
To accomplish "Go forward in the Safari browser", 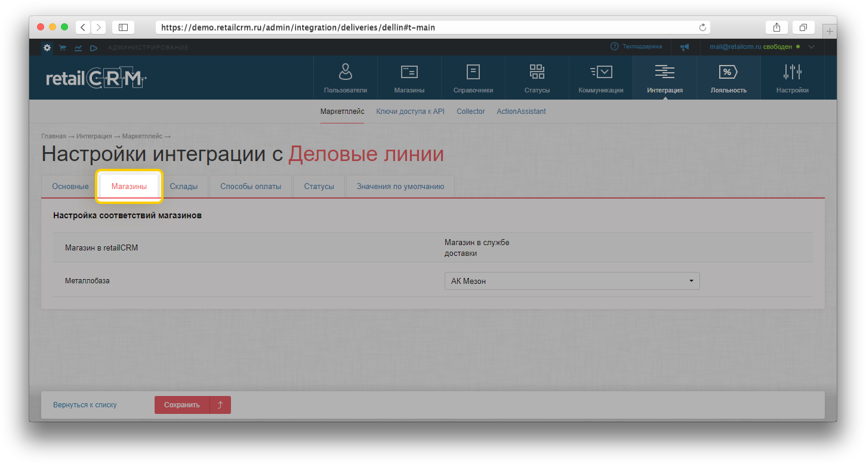I will [x=98, y=27].
